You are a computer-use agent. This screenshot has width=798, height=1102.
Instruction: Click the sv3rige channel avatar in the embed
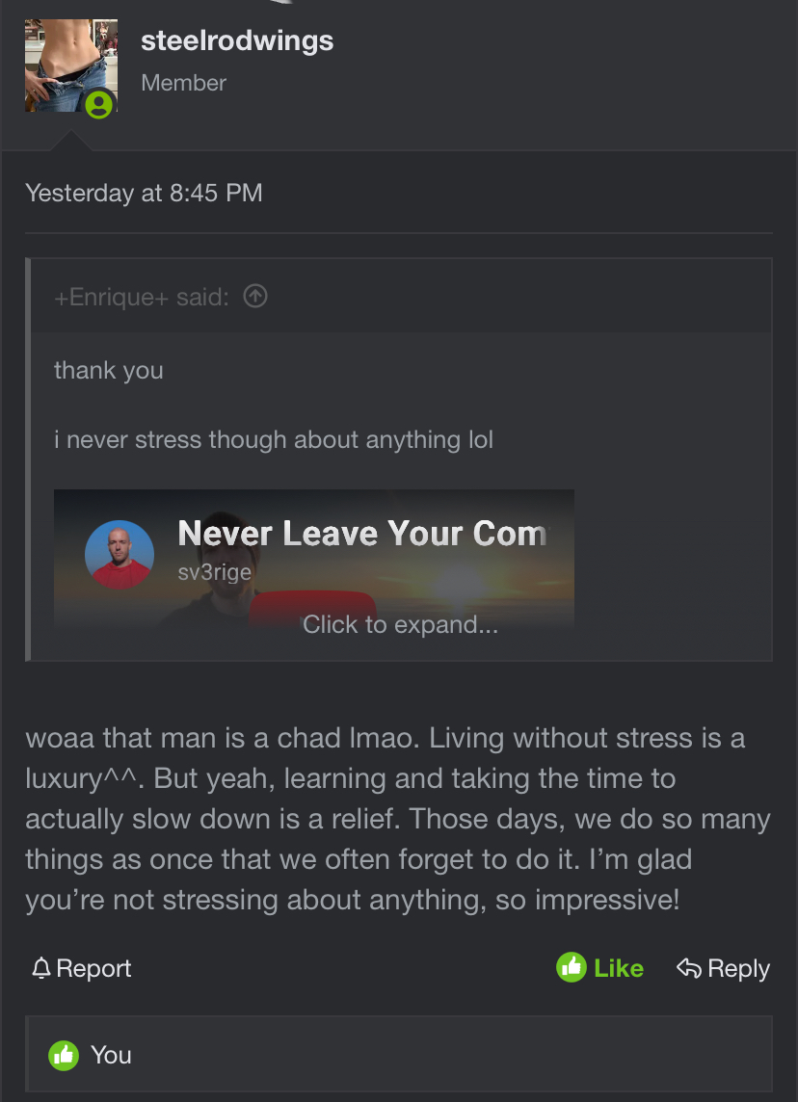pyautogui.click(x=120, y=555)
